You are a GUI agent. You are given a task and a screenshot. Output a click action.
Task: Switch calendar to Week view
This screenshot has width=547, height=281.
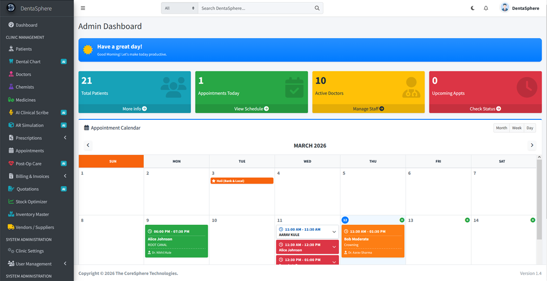516,128
